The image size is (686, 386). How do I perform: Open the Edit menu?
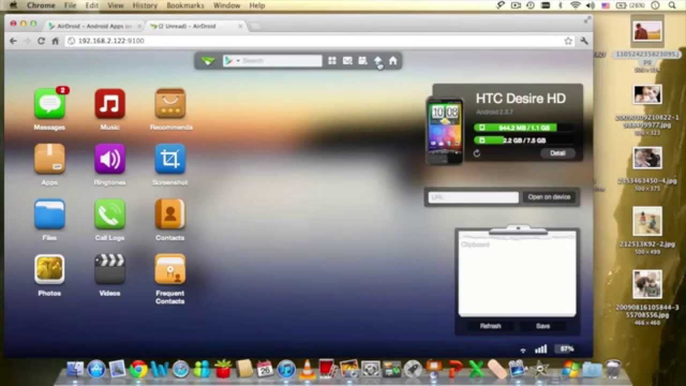coord(92,5)
